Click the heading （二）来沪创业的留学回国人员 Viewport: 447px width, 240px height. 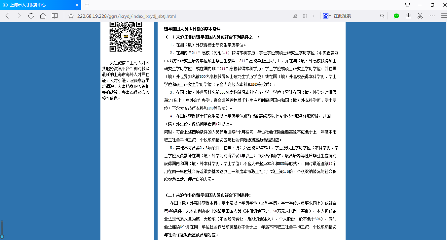coord(207,195)
